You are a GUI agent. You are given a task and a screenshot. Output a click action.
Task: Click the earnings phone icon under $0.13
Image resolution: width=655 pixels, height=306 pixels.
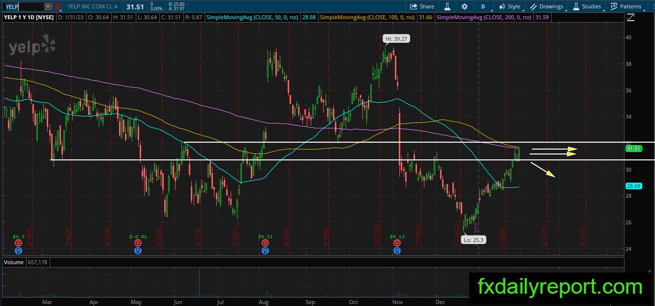[397, 243]
